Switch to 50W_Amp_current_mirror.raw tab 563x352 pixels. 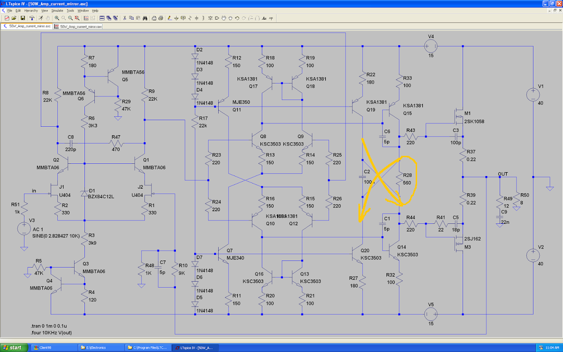[x=78, y=26]
